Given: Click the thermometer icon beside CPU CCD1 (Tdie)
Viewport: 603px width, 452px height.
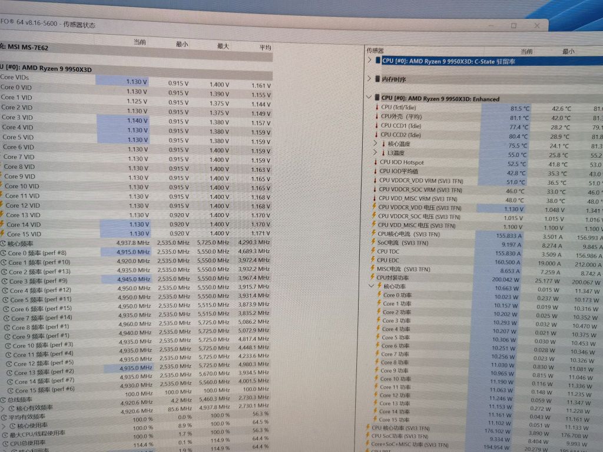Looking at the screenshot, I should [x=376, y=126].
